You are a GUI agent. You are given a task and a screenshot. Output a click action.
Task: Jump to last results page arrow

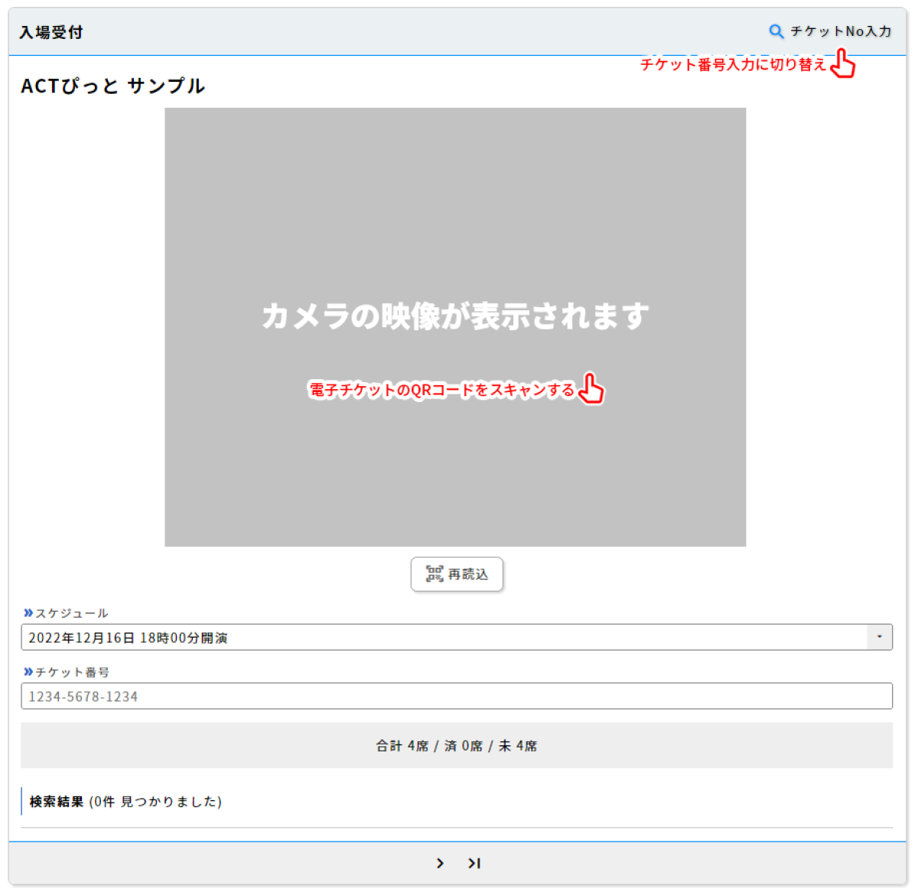474,863
